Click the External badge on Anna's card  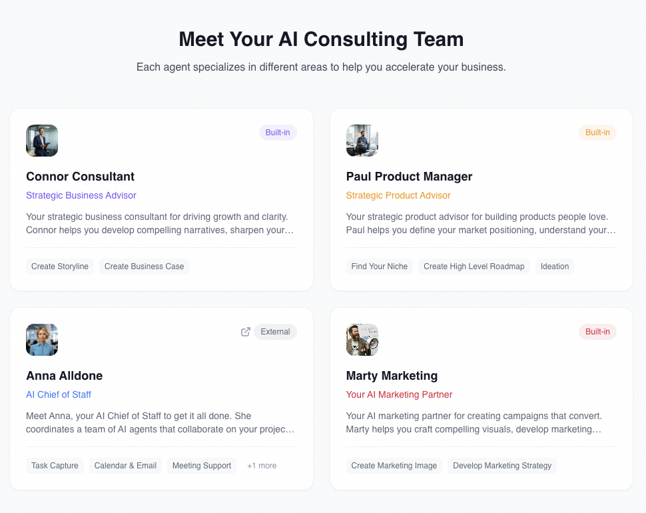[x=275, y=331]
